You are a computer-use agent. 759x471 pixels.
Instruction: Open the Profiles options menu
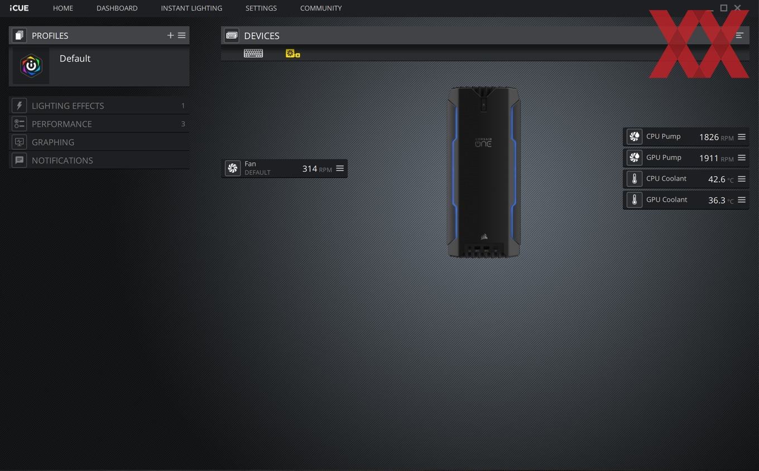(x=181, y=35)
